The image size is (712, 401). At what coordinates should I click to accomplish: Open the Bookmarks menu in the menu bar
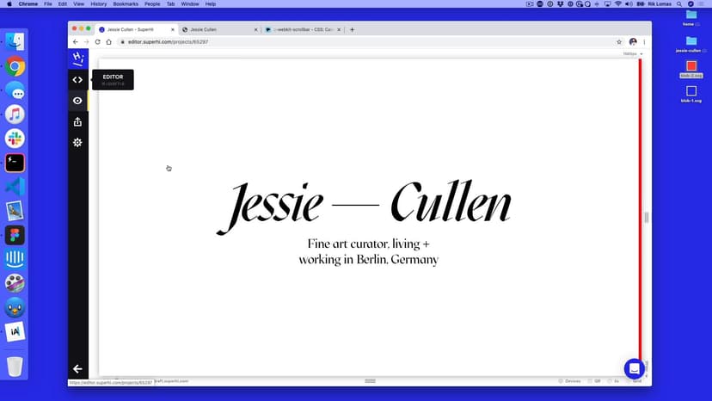(x=125, y=4)
